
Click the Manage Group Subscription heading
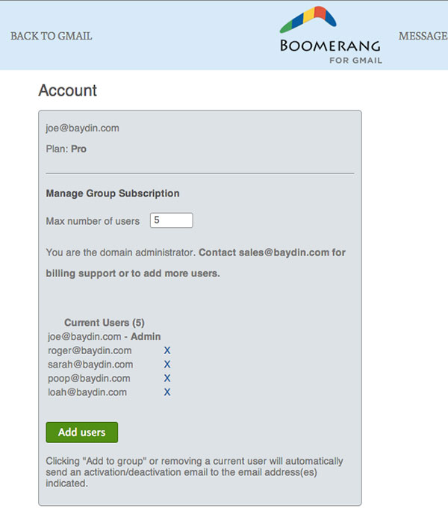[113, 194]
